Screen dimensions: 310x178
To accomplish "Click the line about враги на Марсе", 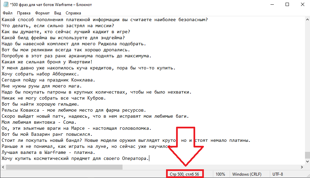I will [x=77, y=128].
